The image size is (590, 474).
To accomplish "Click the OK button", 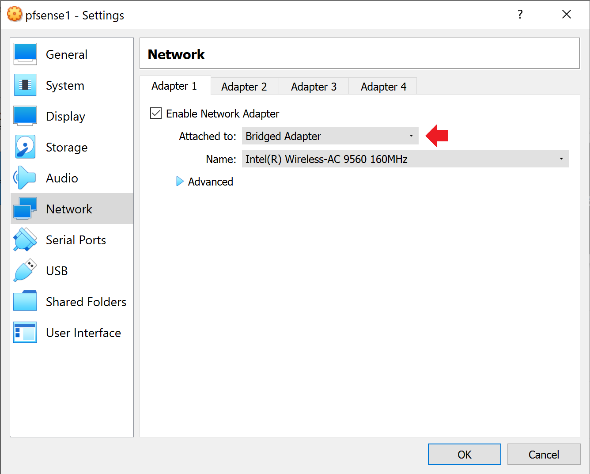I will (464, 455).
